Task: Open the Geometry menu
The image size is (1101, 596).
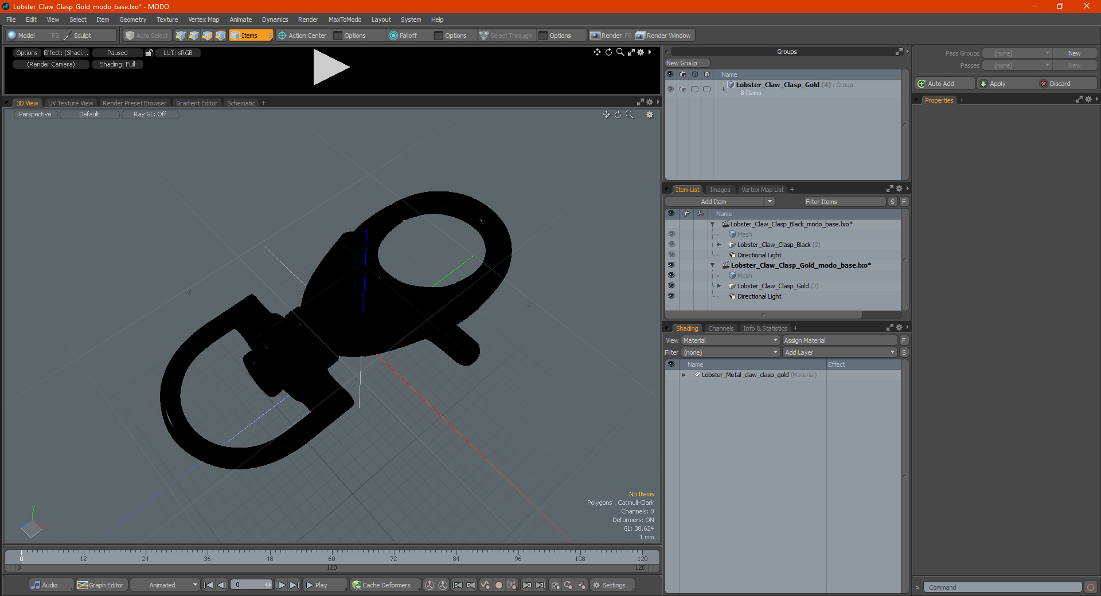Action: [x=132, y=19]
